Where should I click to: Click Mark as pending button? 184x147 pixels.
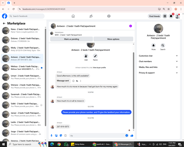coord(71,39)
